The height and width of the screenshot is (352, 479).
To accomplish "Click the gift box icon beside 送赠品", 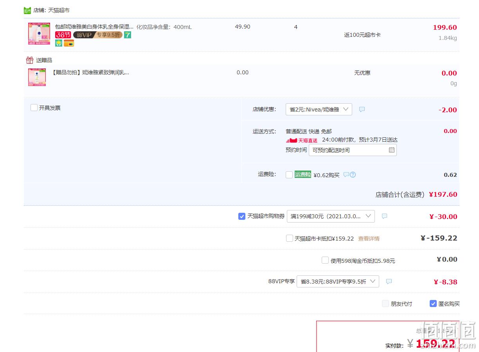I will click(30, 60).
